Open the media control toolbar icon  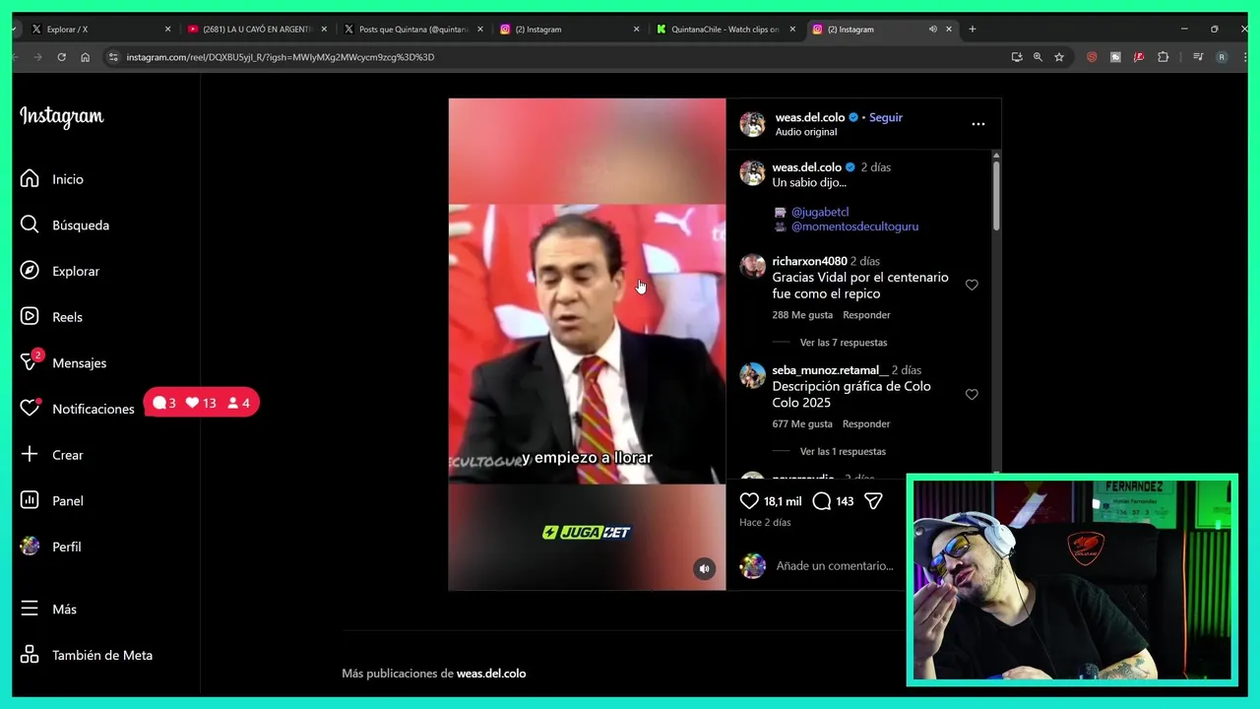(1198, 57)
